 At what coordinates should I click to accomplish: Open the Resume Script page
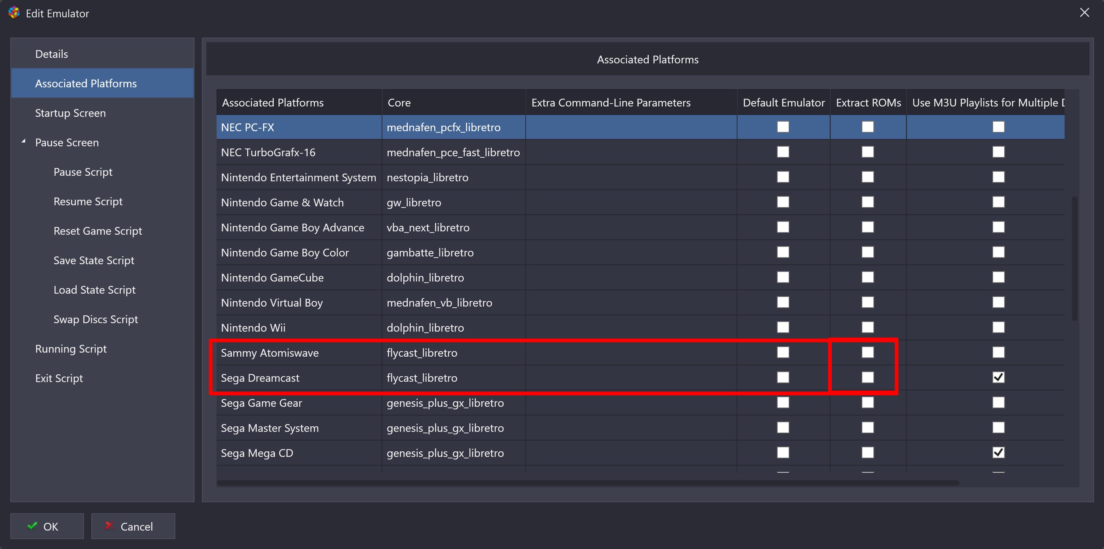click(88, 202)
